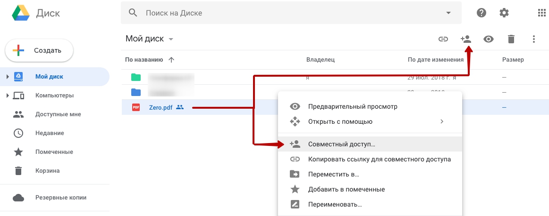Expand the Компьютеры tree item arrow
The width and height of the screenshot is (549, 216).
tap(8, 95)
